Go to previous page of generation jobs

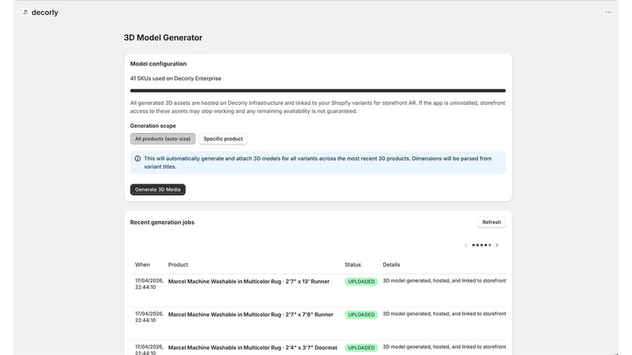click(466, 245)
